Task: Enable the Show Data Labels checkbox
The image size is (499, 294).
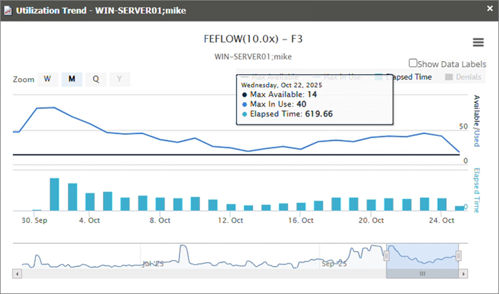Action: point(413,63)
